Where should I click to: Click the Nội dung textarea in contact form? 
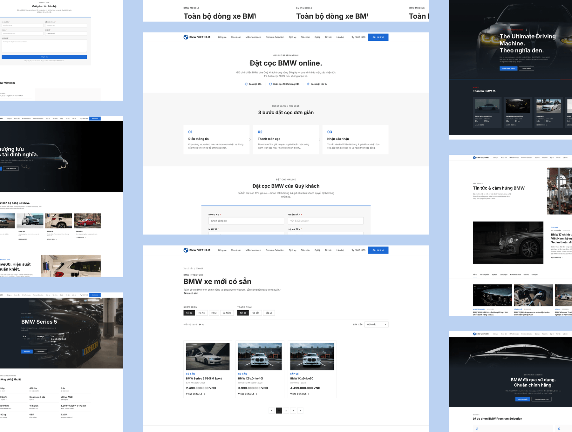pos(44,46)
